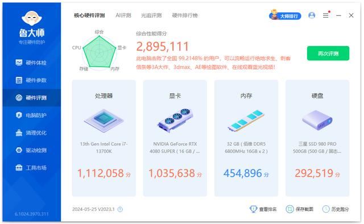Screen dimensions: 364x224
Task: Click the 大师排行 trophy badge
Action: 285,15
